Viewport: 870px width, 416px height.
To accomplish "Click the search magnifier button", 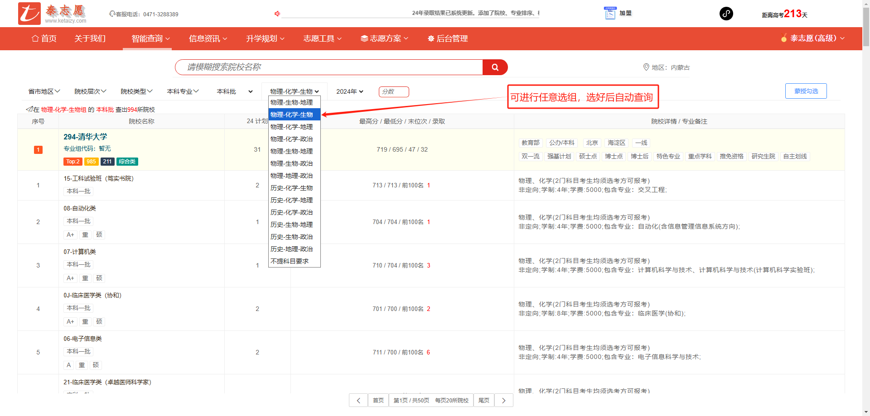I will pyautogui.click(x=495, y=67).
